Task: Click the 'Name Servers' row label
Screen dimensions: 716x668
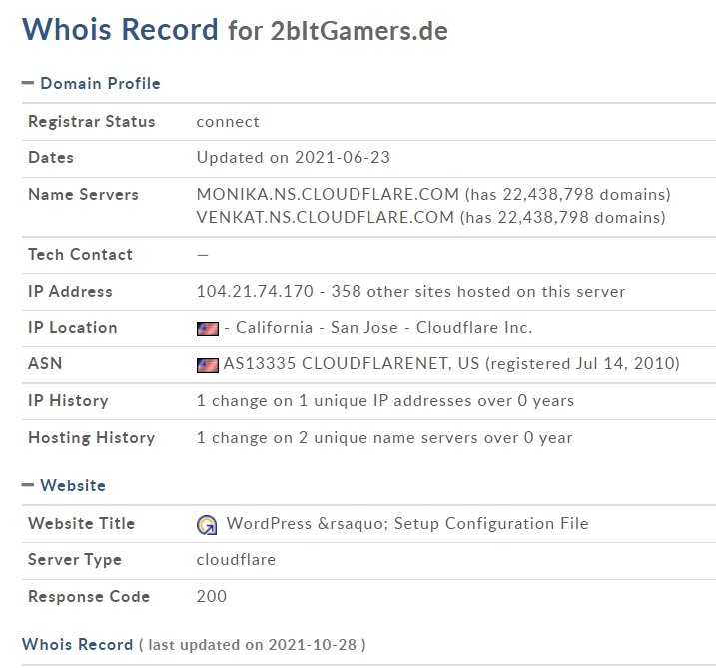Action: [83, 194]
